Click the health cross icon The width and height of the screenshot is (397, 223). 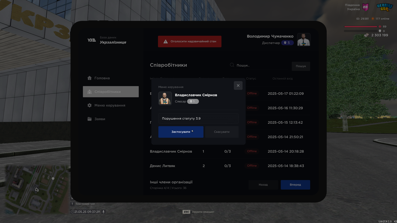[x=380, y=27]
